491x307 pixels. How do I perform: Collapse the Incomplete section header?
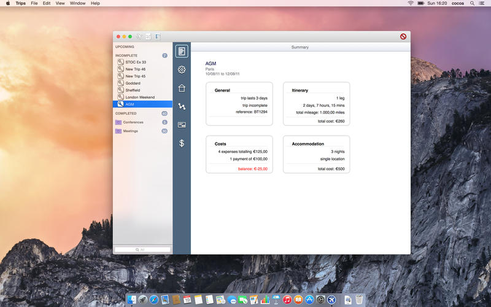click(x=126, y=55)
